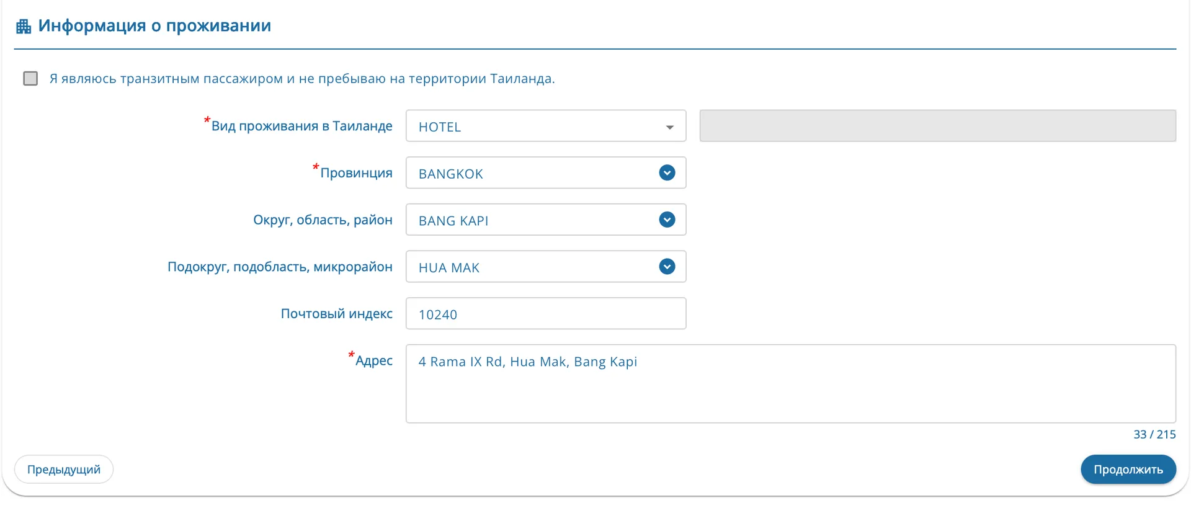Expand the subdistrict dropdown showing HUA MAK
1191x508 pixels.
click(x=546, y=267)
